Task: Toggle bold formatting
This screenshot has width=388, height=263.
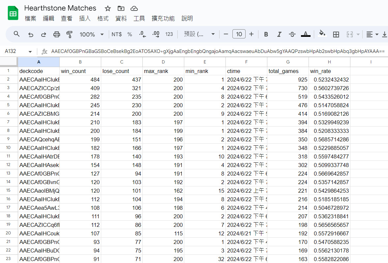Action: (x=266, y=34)
